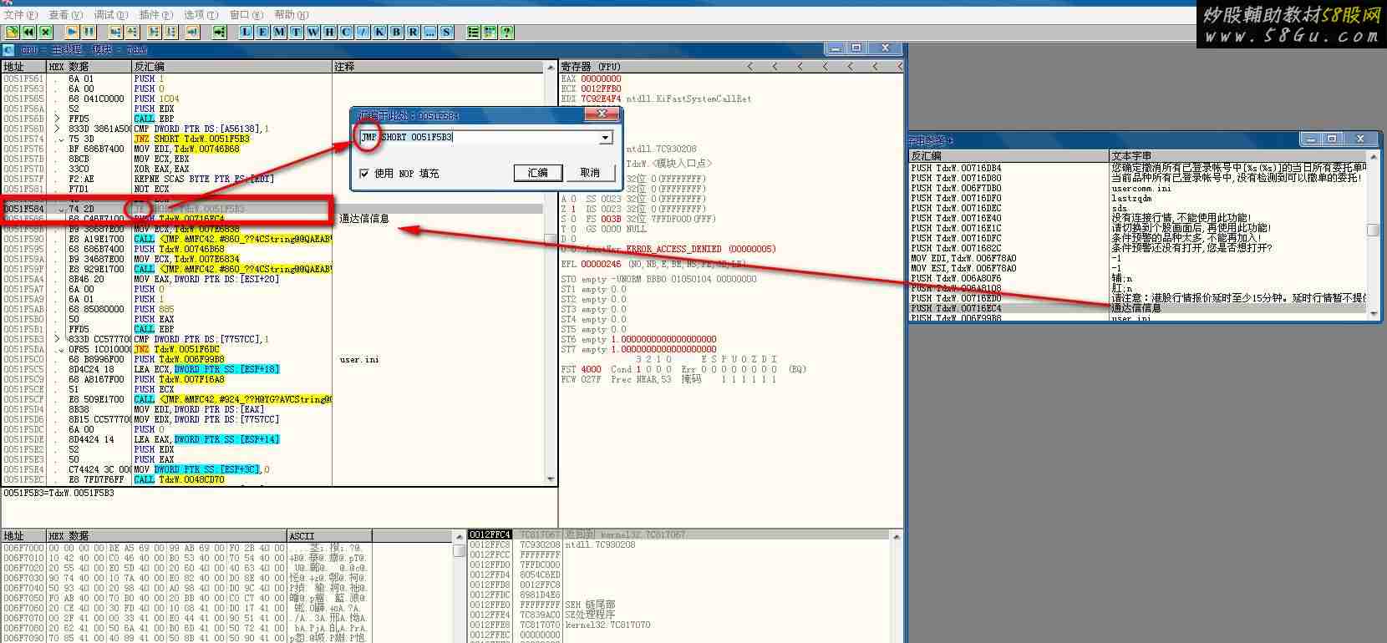Open Executable modules with E icon

pyautogui.click(x=263, y=32)
